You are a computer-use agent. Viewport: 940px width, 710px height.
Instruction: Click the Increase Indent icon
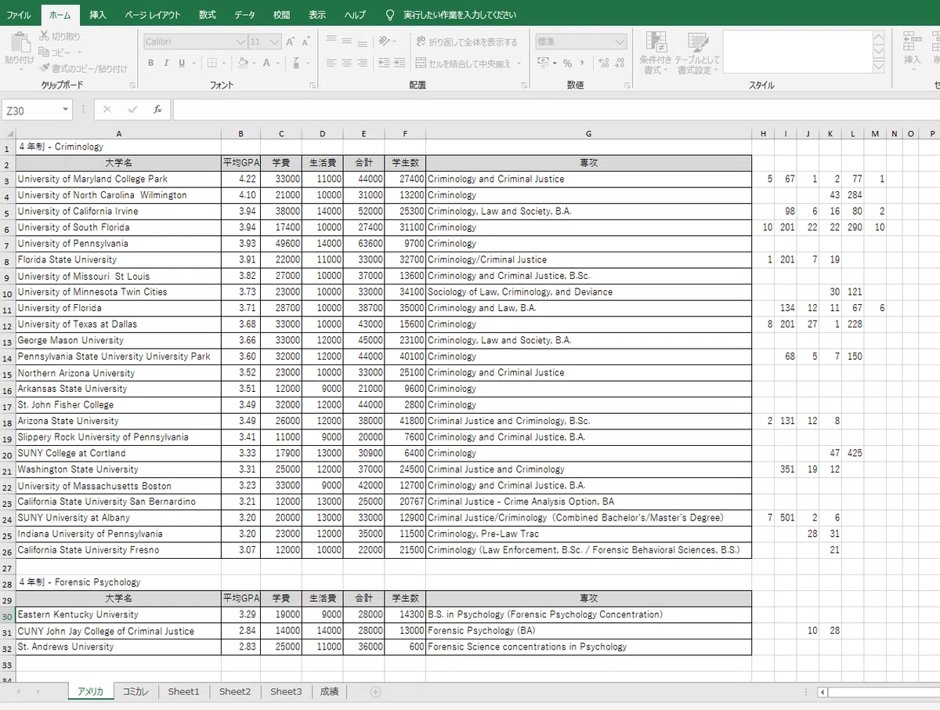pyautogui.click(x=399, y=63)
